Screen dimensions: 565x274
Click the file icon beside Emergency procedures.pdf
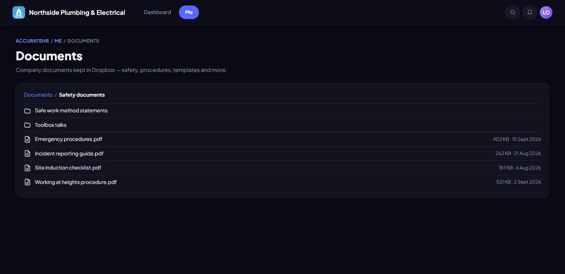pyautogui.click(x=27, y=139)
